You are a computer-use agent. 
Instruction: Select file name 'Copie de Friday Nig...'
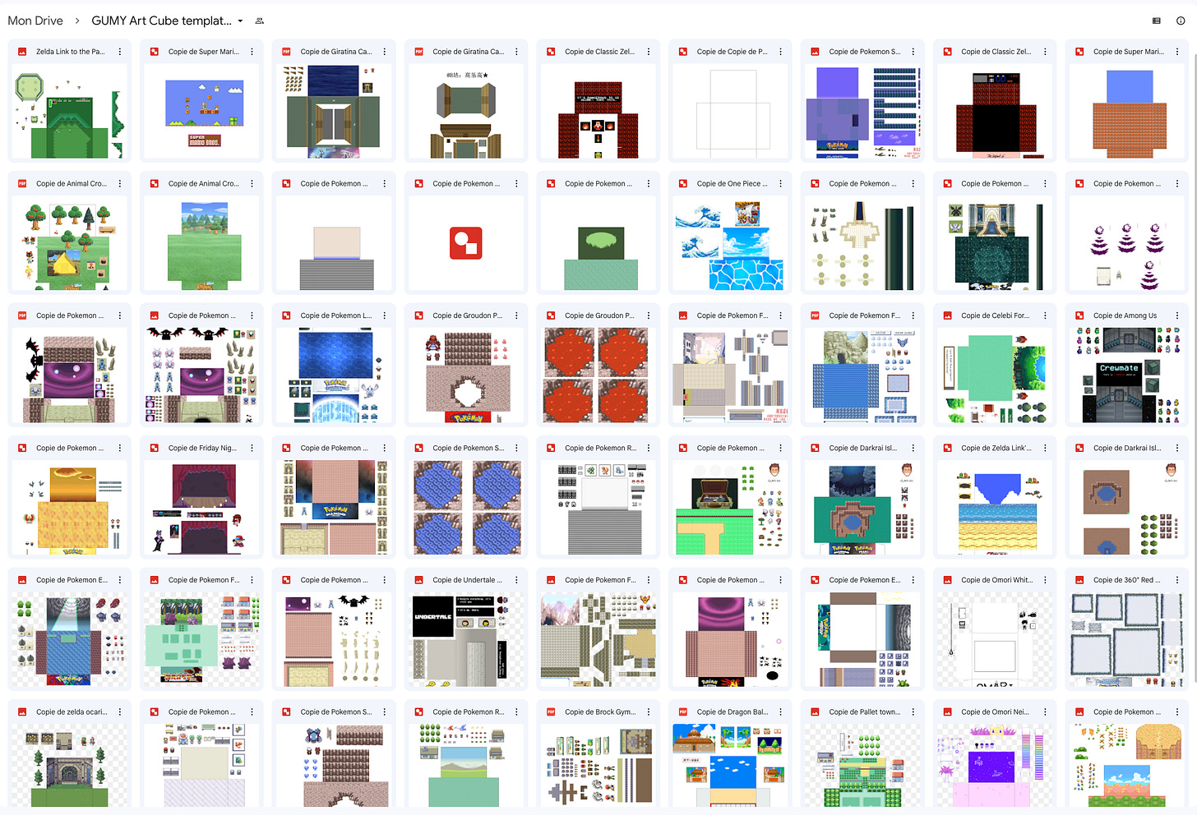coord(202,448)
